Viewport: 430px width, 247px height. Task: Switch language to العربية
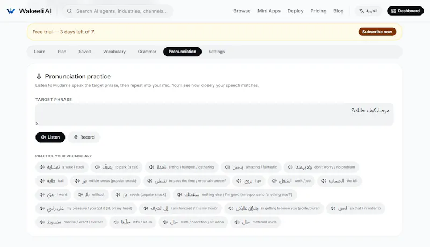pos(368,11)
